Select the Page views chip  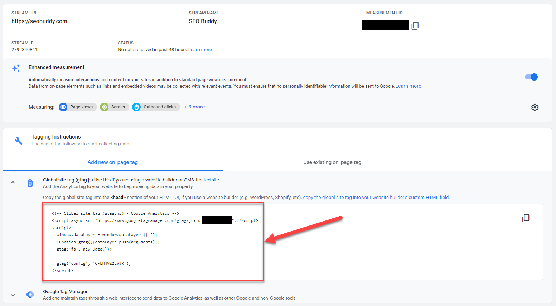(x=78, y=107)
